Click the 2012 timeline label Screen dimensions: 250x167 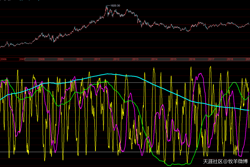pyautogui.click(x=116, y=59)
